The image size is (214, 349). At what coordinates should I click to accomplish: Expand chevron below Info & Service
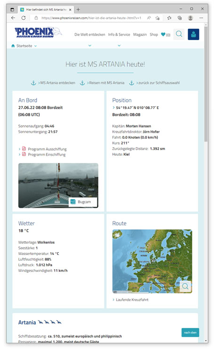tap(119, 46)
